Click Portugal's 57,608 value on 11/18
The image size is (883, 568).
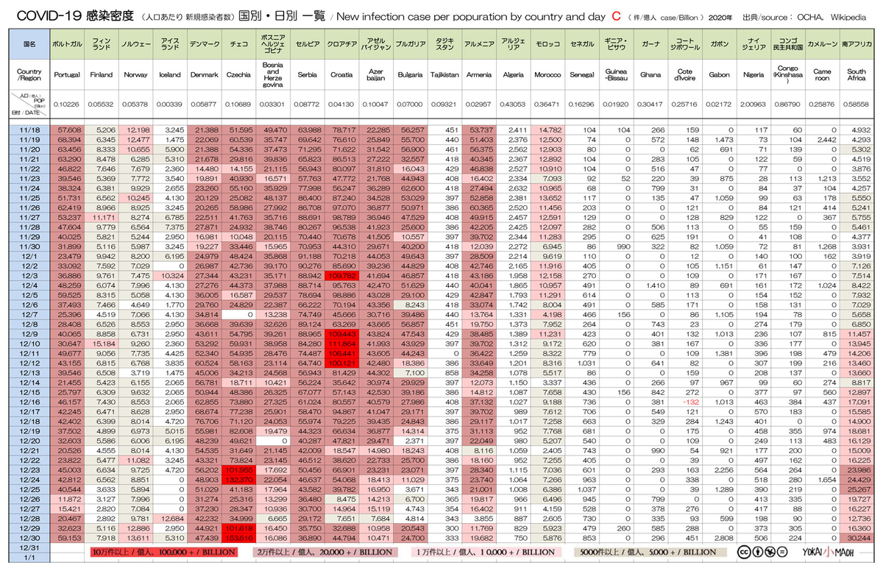[x=67, y=129]
